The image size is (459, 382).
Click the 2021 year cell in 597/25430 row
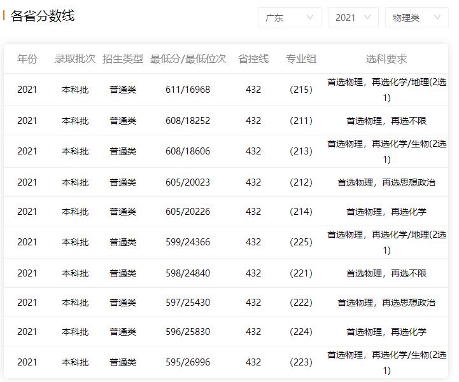pos(27,303)
